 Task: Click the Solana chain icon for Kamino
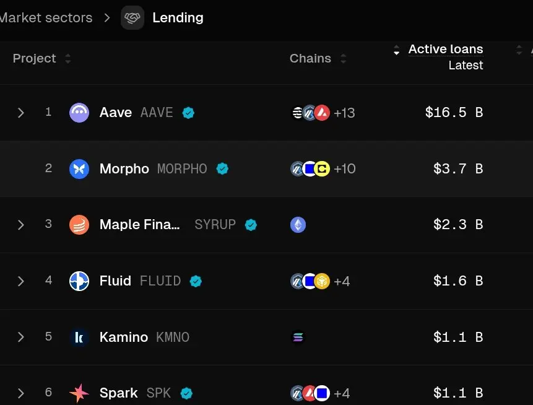click(298, 337)
